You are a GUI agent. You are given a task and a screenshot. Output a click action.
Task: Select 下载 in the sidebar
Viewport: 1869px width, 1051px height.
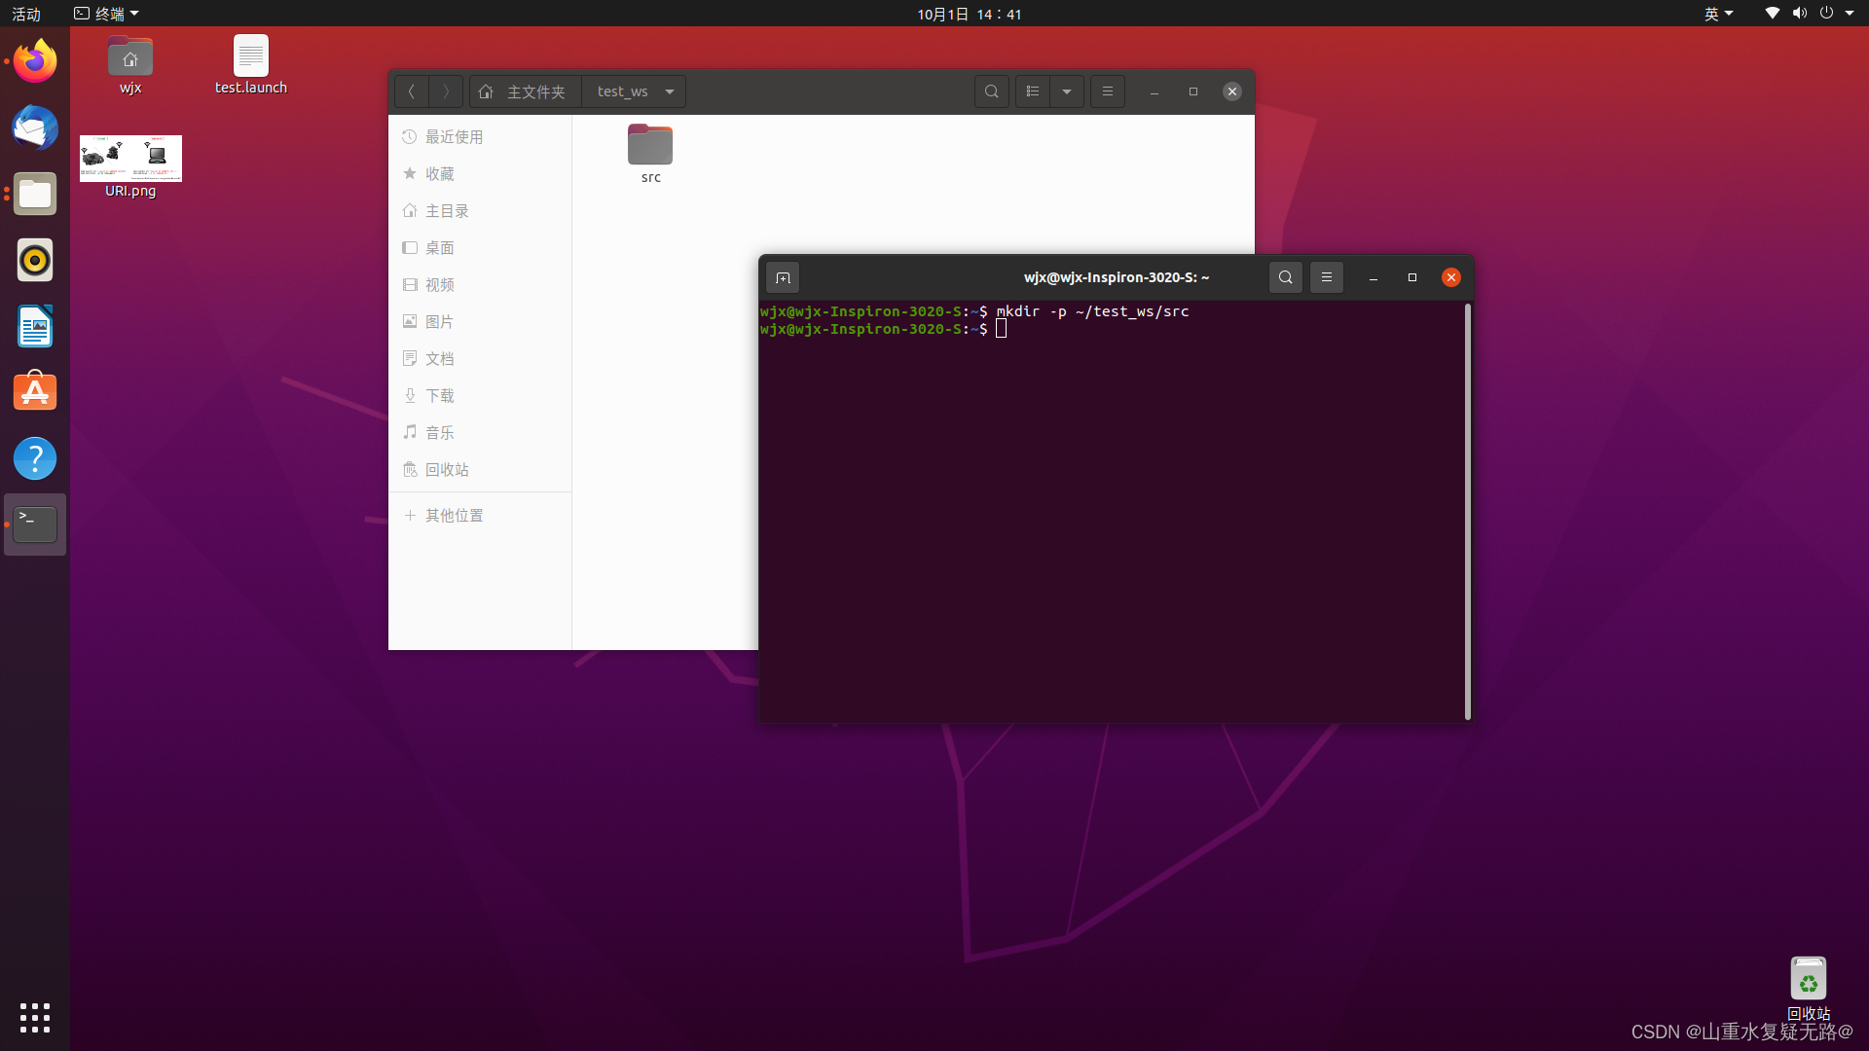click(439, 396)
